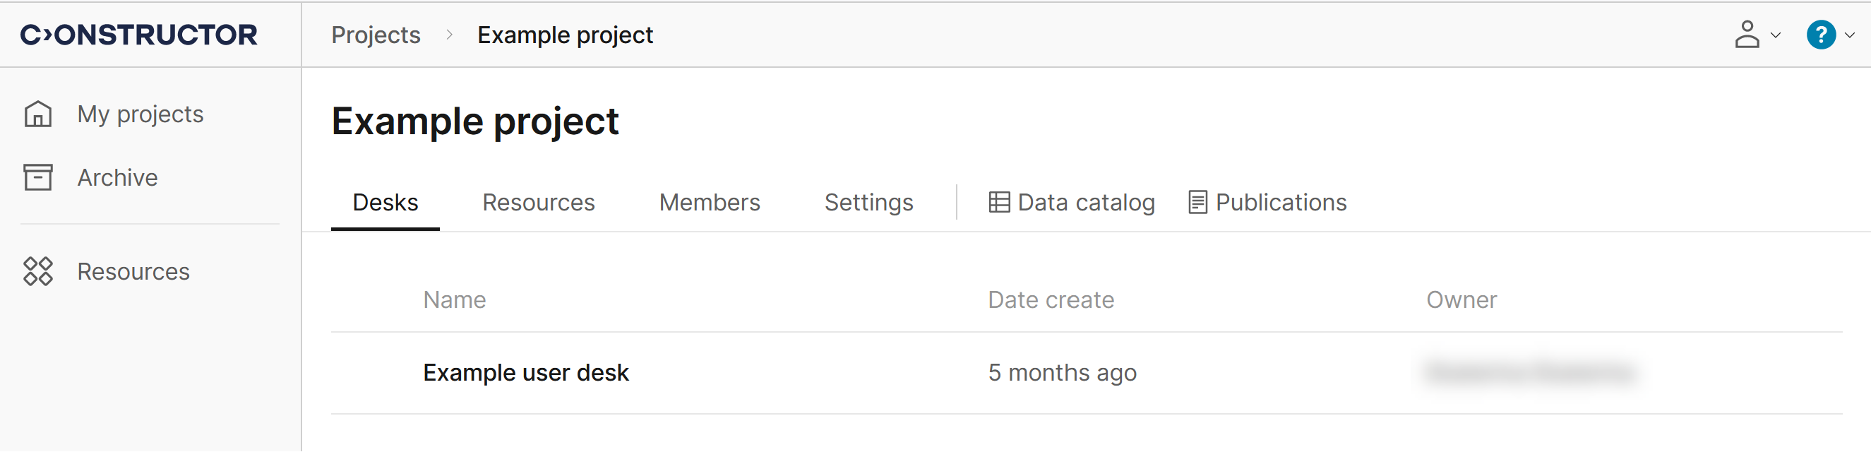This screenshot has width=1871, height=452.
Task: Click the My projects home icon
Action: (x=37, y=114)
